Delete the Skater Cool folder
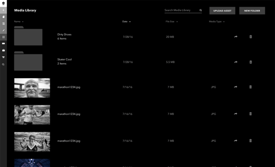Screen dimensions: 275x167 [251, 62]
